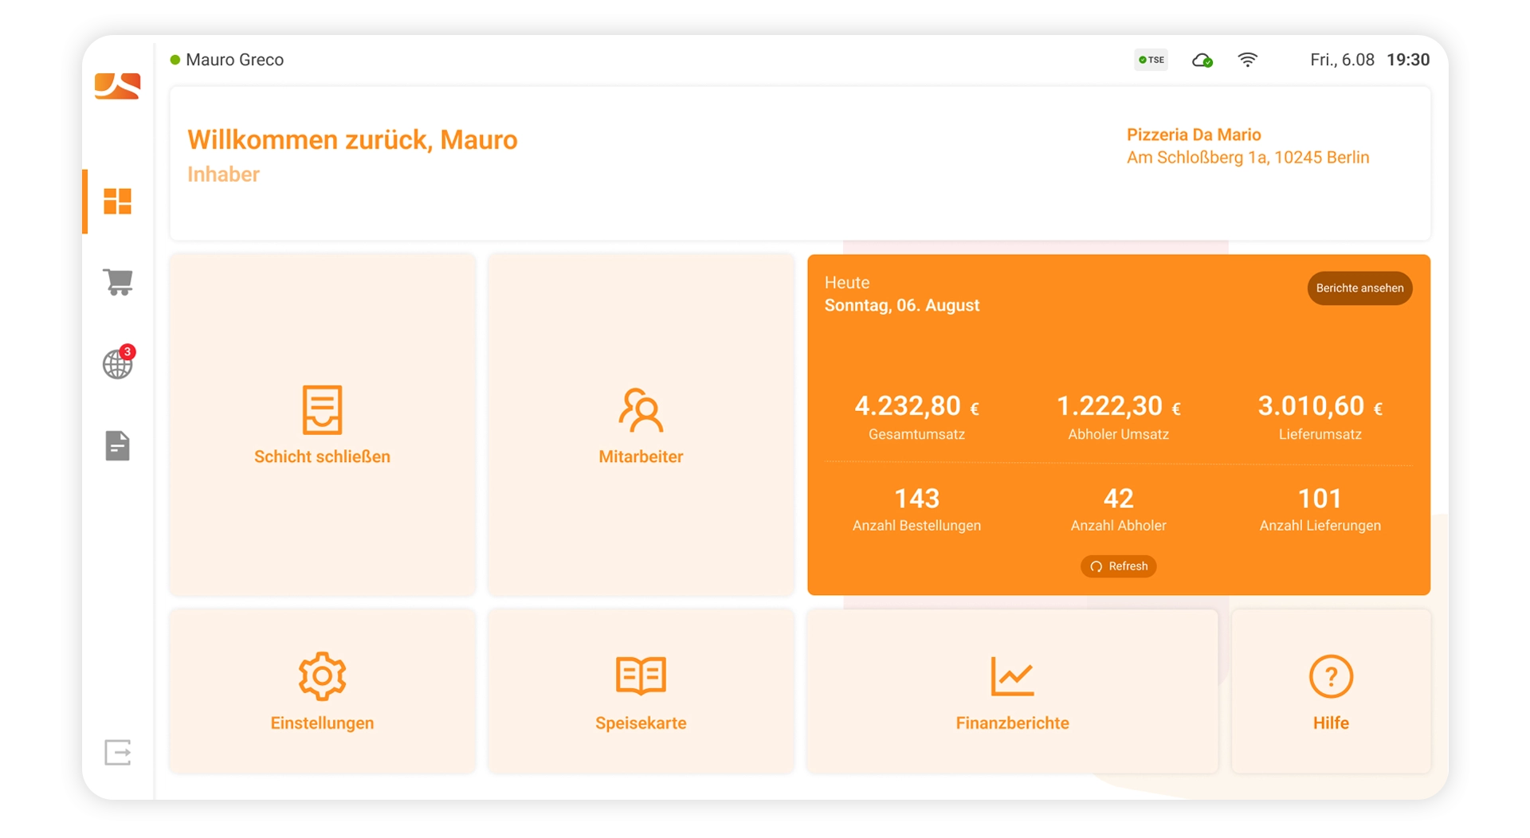Open the Finanzberichte tile
The width and height of the screenshot is (1530, 838).
1012,691
